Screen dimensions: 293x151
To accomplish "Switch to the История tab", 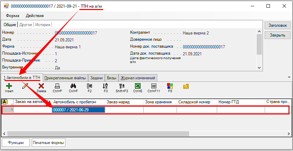I will [x=43, y=25].
